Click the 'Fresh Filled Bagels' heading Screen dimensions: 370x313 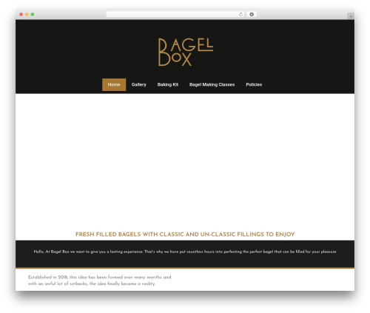[x=185, y=235]
